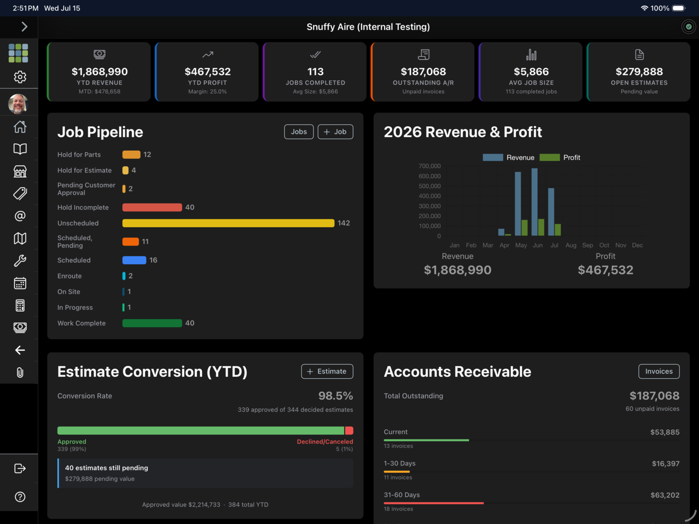Click the 2:51 PM clock in status bar
The image size is (699, 524).
[25, 8]
